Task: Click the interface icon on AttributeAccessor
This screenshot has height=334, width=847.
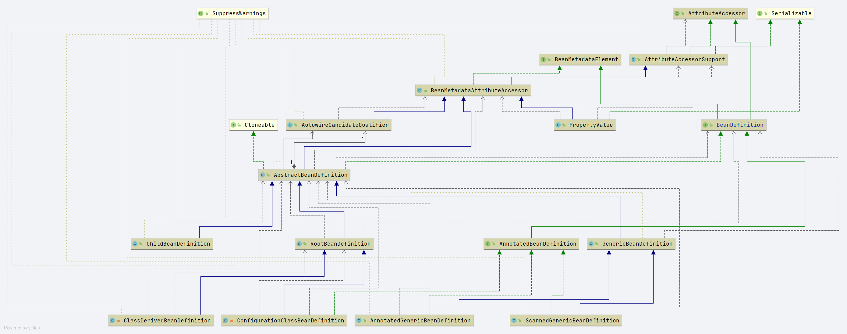Action: (x=677, y=13)
